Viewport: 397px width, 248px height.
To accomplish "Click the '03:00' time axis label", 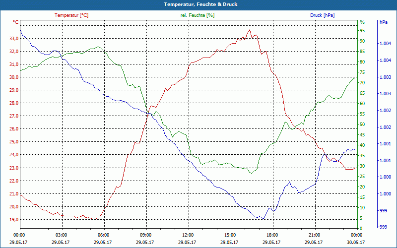I will pos(61,235).
